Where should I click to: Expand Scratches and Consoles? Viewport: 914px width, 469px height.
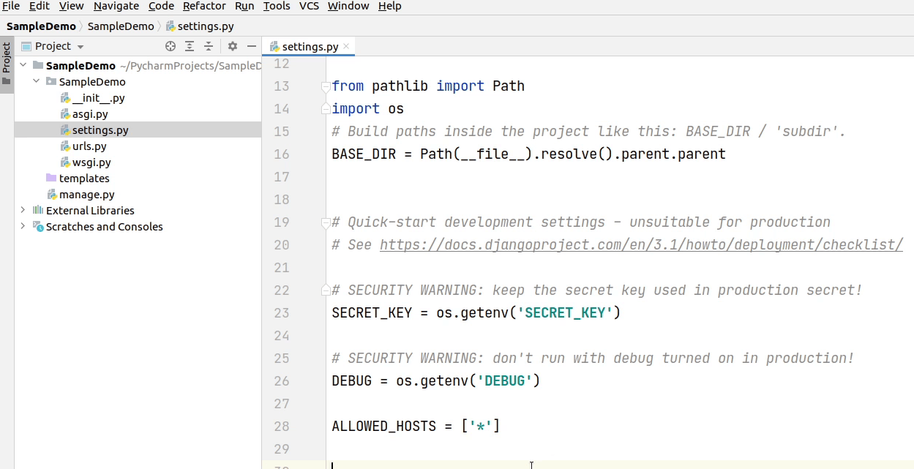coord(23,226)
